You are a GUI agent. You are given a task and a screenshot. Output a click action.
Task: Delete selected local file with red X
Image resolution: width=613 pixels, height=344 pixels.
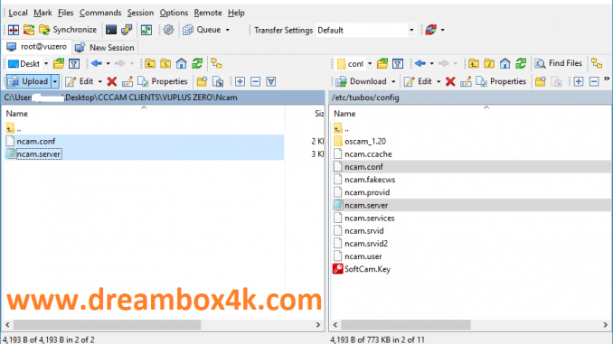coord(112,81)
